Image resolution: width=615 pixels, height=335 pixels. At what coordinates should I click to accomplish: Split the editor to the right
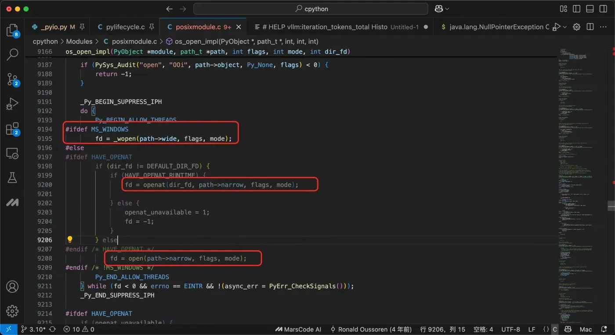(590, 27)
